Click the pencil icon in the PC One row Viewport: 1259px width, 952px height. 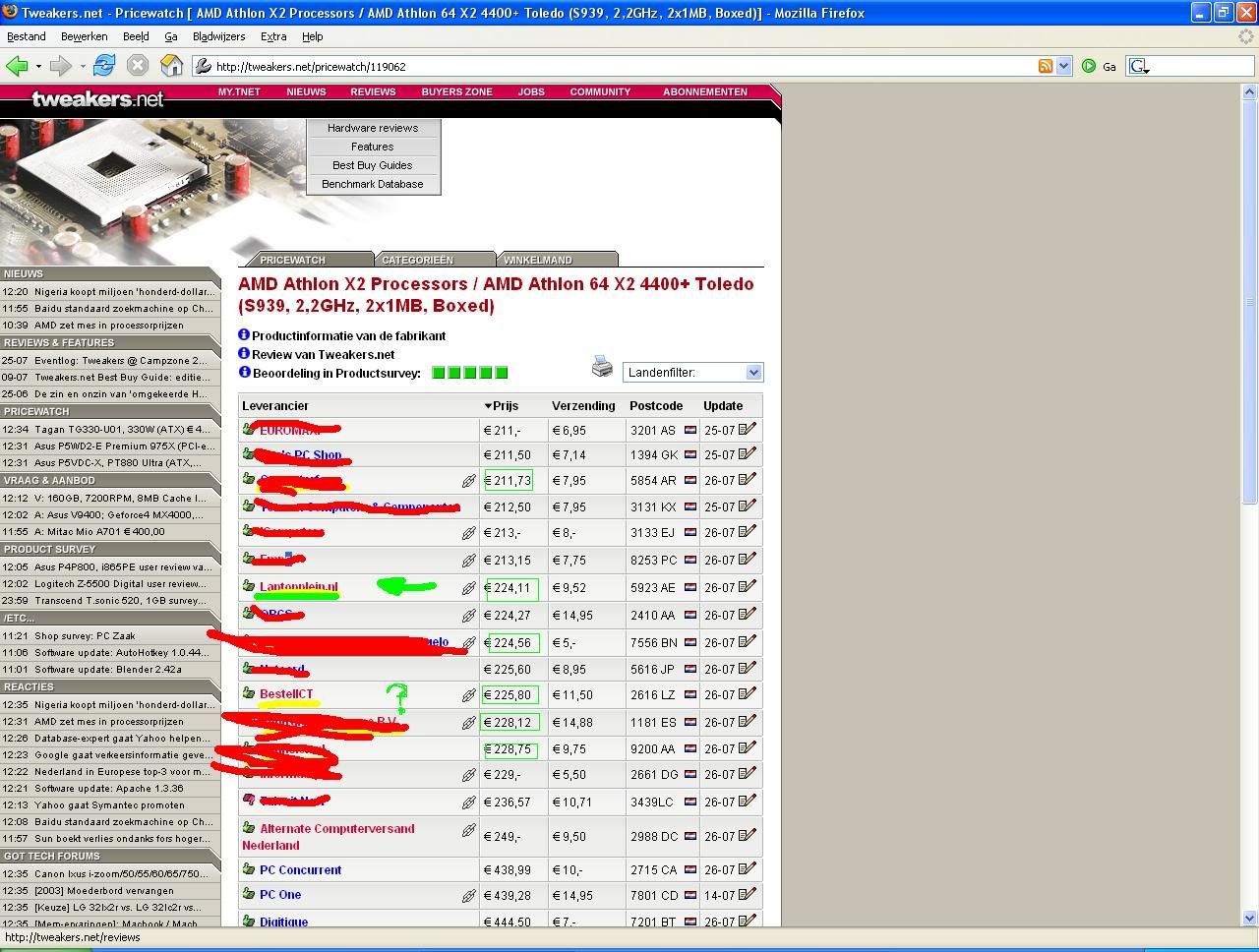(x=748, y=894)
